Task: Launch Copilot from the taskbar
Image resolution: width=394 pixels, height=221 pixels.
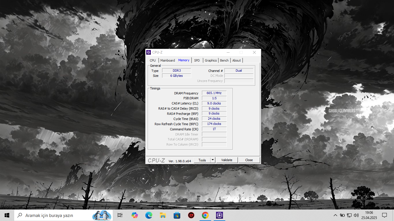Action: point(134,215)
